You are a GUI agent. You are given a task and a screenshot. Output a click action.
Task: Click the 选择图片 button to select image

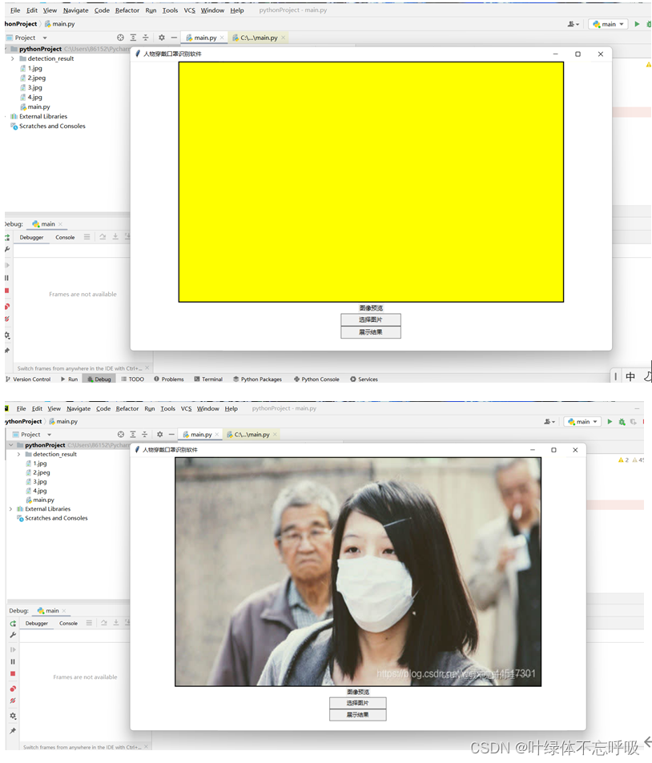[x=370, y=319]
